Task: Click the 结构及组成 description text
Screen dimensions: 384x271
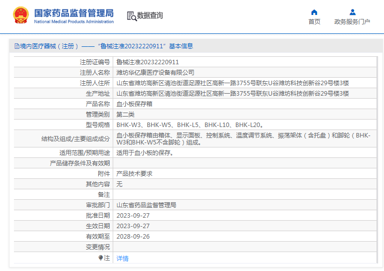Action: coord(243,138)
